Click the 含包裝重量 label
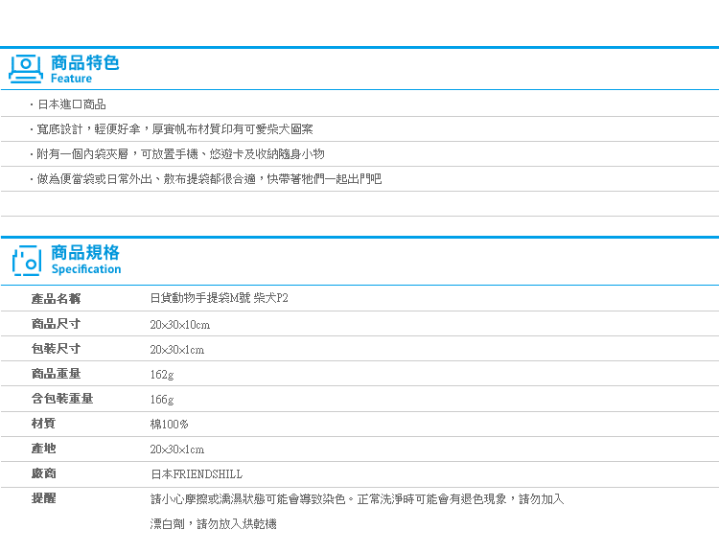This screenshot has height=553, width=719. click(x=62, y=398)
